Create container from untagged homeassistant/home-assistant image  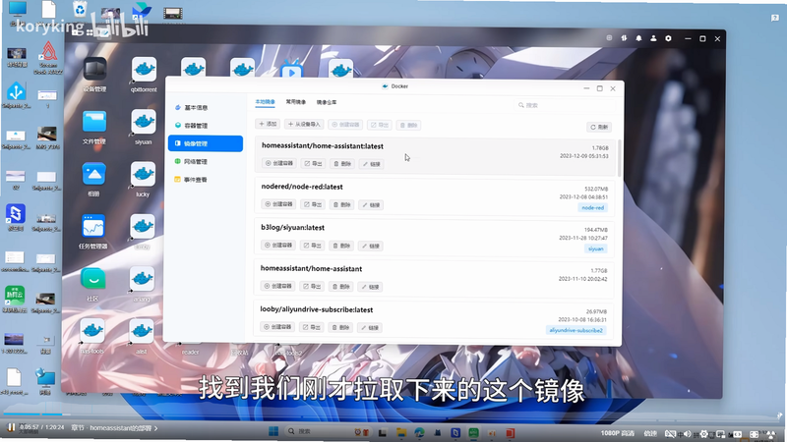coord(277,286)
